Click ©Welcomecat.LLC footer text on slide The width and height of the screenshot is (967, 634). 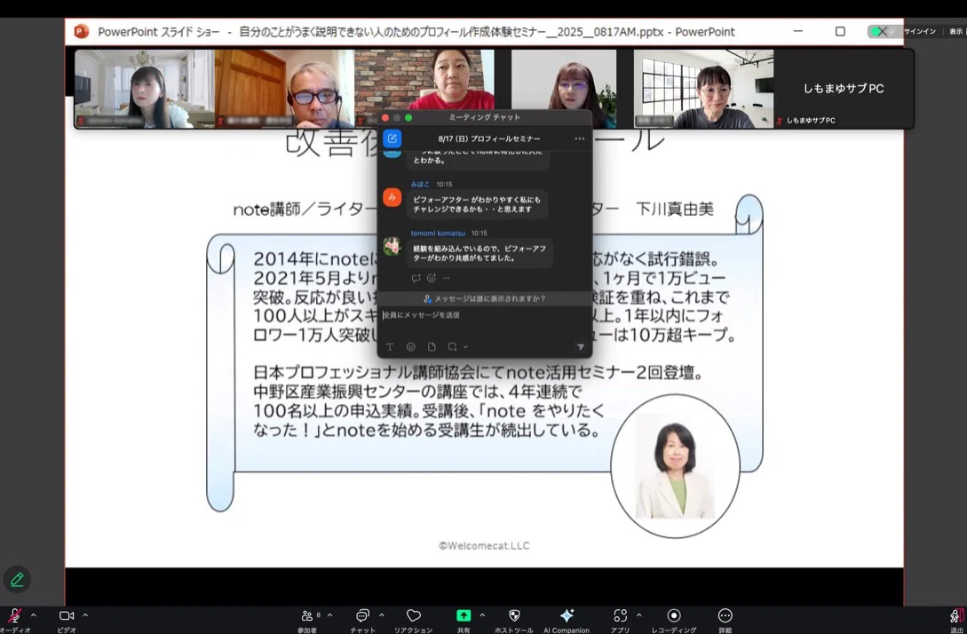tap(484, 546)
